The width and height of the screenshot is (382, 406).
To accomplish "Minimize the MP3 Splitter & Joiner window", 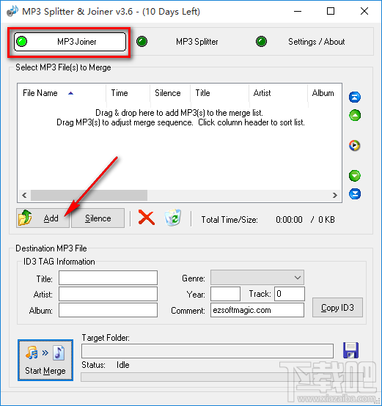I will click(298, 11).
